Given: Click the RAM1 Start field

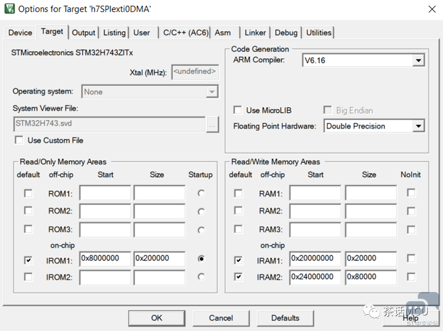Looking at the screenshot, I should point(315,193).
